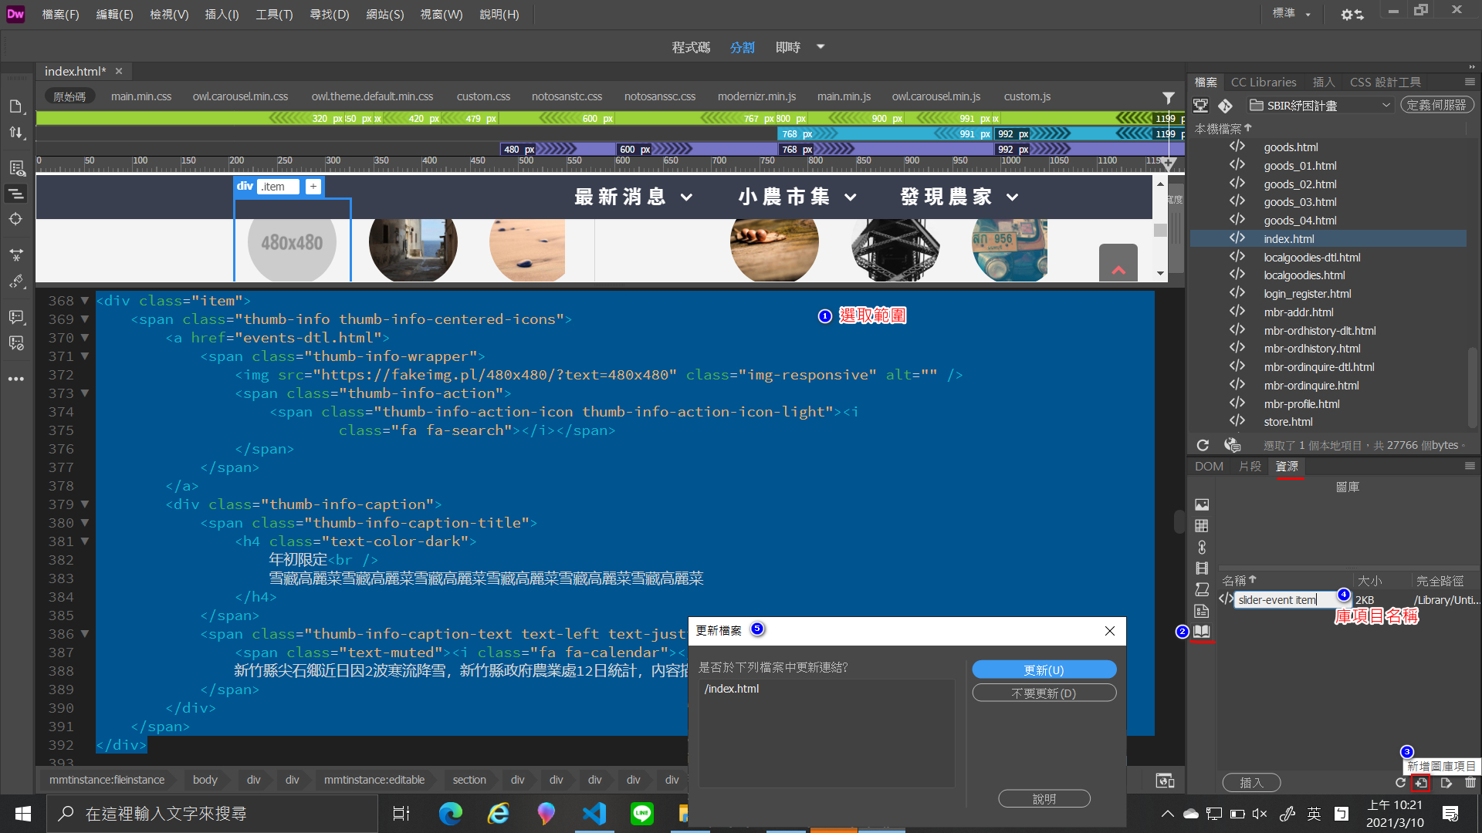Click the delete trash icon in Assets panel

point(1470,783)
